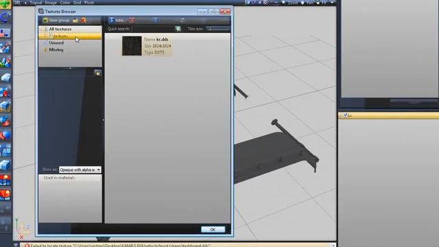The width and height of the screenshot is (439, 247).
Task: Select the blue pyramid shapes tool in sidebar
Action: 5,62
